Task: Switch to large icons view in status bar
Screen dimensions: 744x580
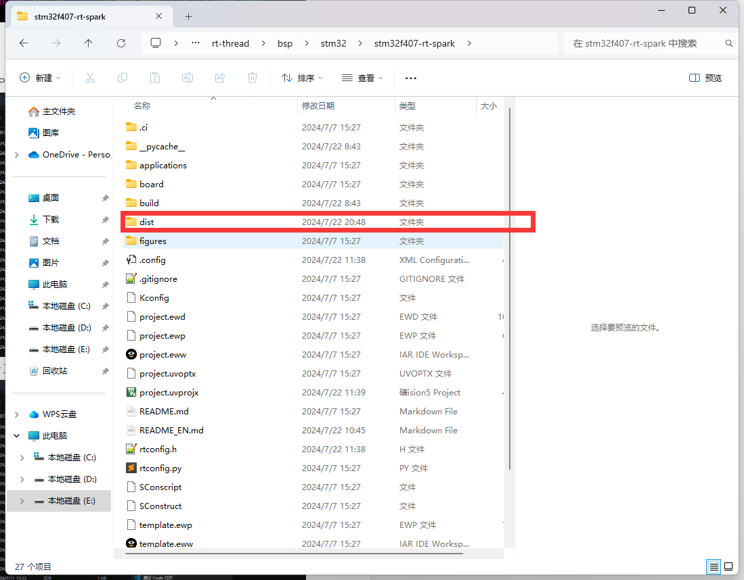Action: coord(728,566)
